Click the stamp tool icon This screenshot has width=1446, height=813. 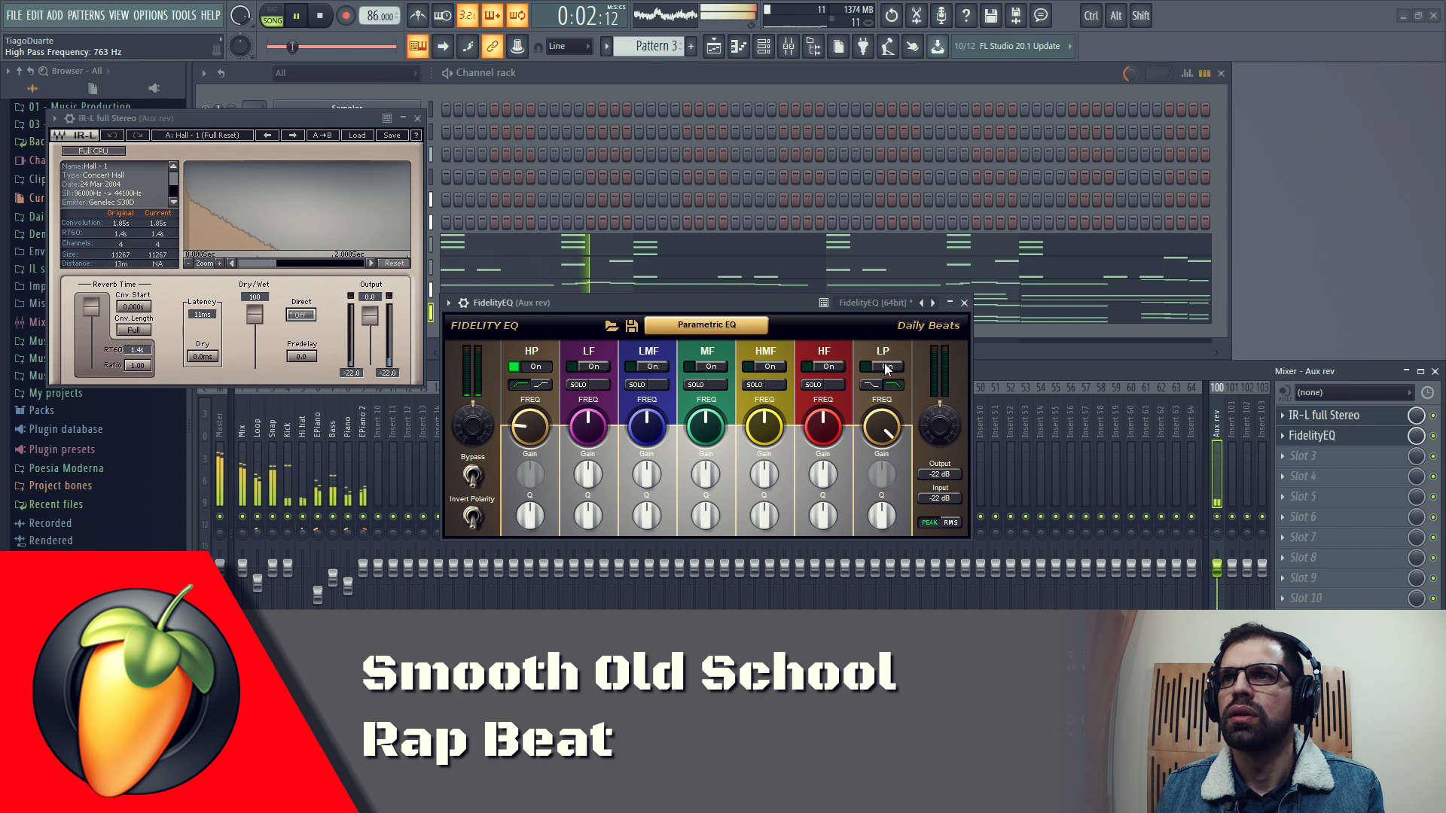point(517,47)
